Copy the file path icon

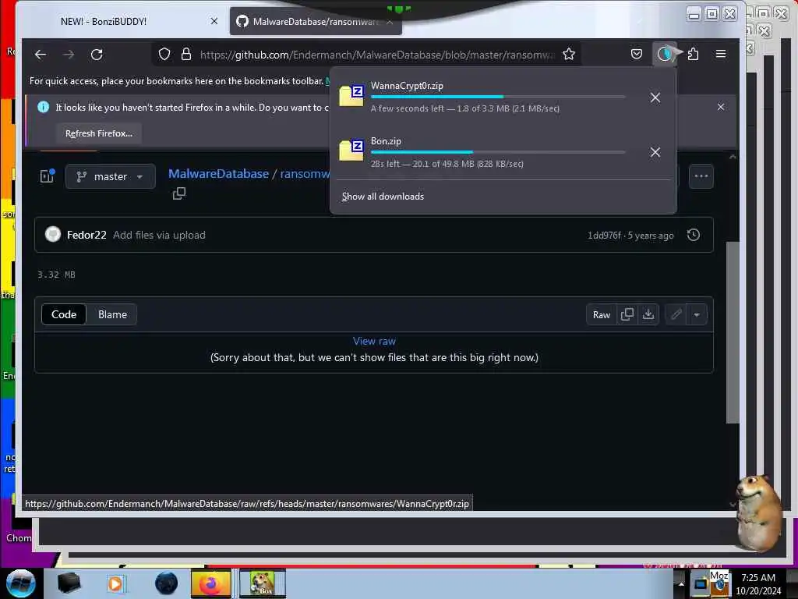point(179,193)
